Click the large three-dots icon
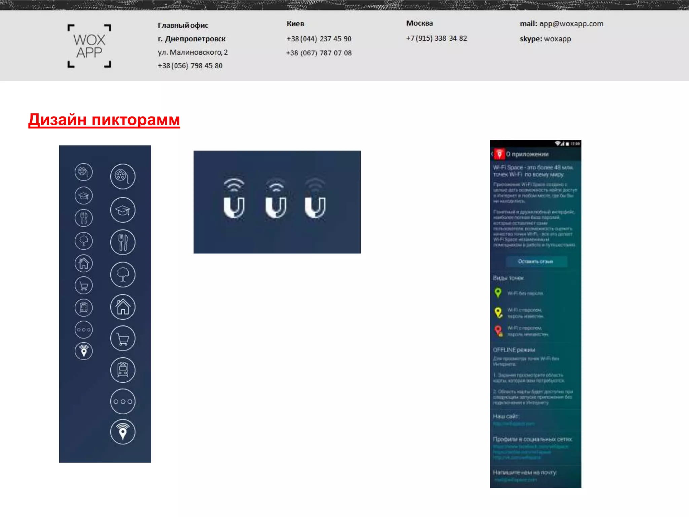 (x=123, y=401)
